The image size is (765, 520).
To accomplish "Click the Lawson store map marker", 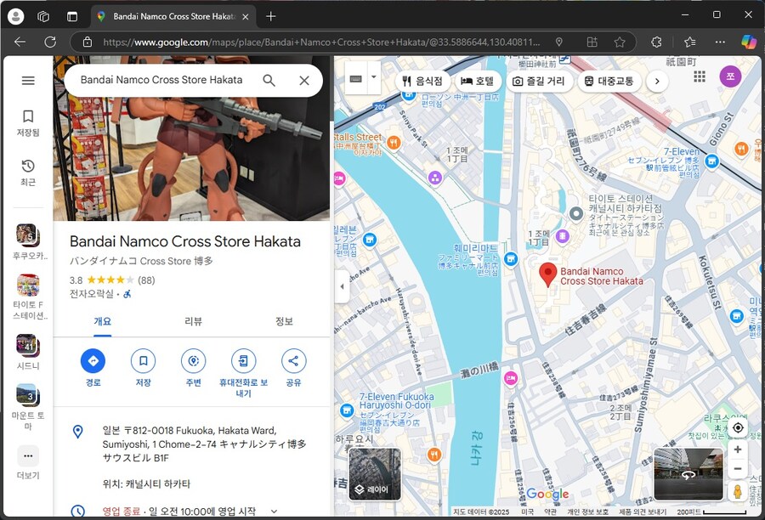I will [408, 95].
